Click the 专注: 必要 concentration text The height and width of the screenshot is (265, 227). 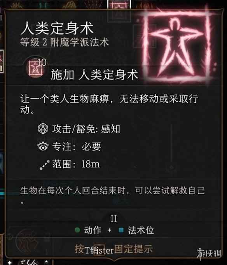(x=77, y=146)
